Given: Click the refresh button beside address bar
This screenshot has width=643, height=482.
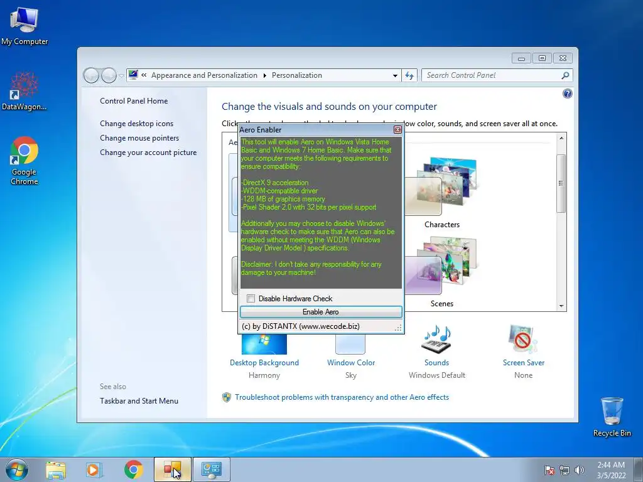Looking at the screenshot, I should point(409,75).
